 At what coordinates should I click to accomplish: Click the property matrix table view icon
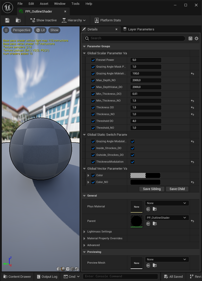[x=190, y=38]
